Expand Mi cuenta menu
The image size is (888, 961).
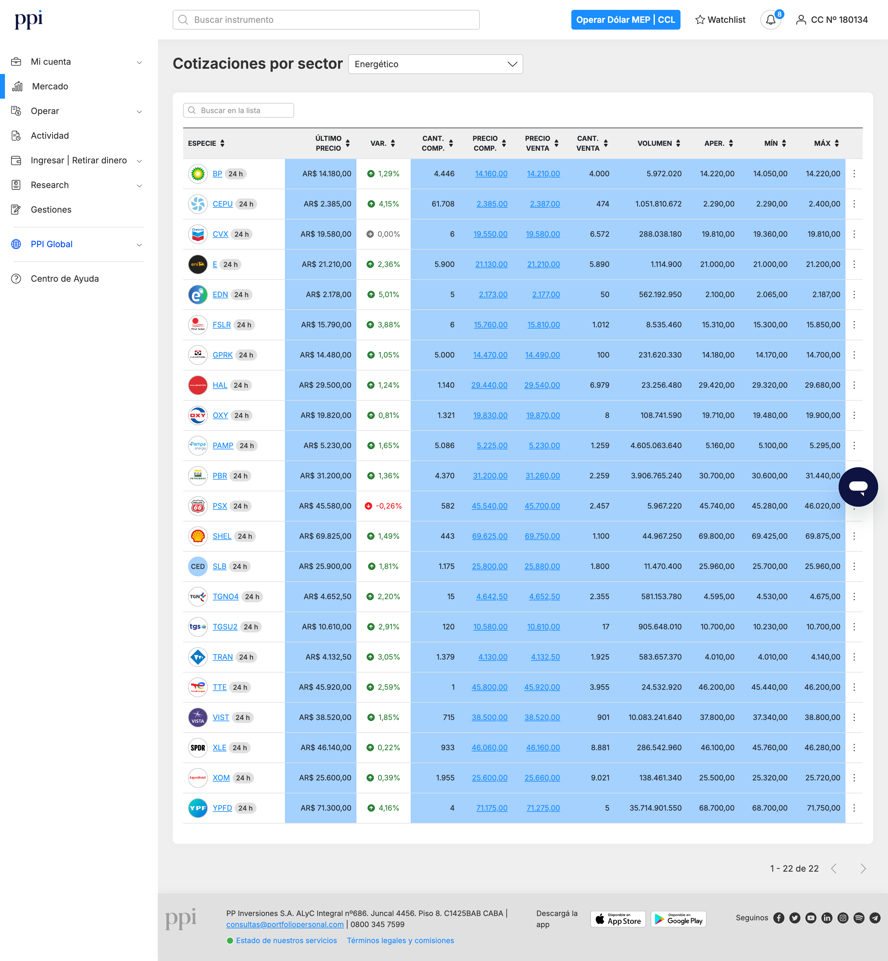(139, 62)
